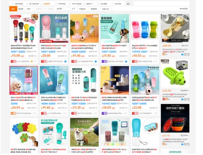Open product title link above ¥15.96 price
203x155 pixels.
pyautogui.click(x=23, y=47)
